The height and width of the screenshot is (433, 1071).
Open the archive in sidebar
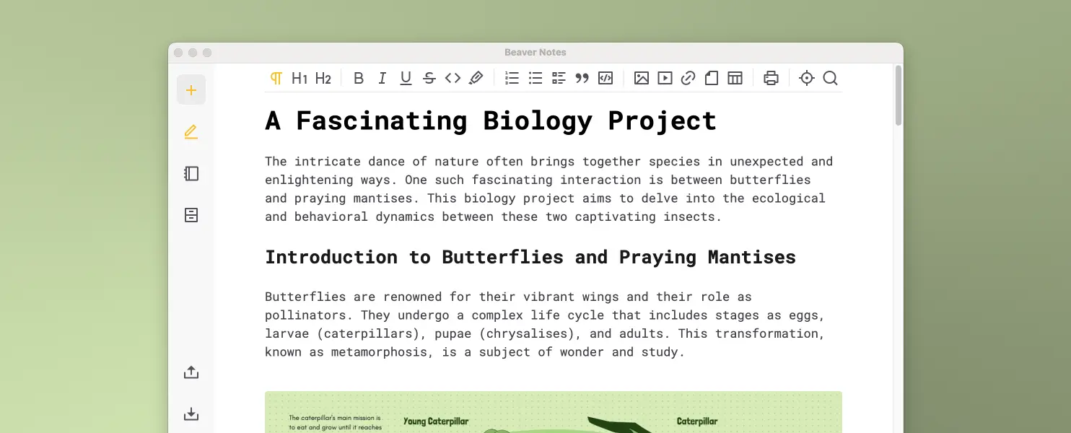[x=191, y=215]
